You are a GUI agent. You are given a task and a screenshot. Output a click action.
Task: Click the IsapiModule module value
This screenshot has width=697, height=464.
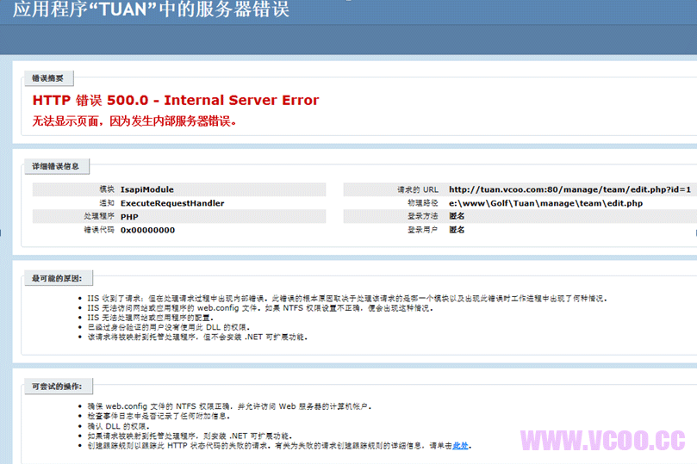point(147,189)
